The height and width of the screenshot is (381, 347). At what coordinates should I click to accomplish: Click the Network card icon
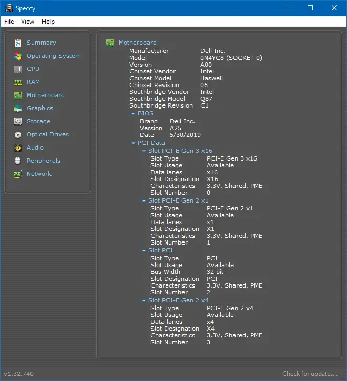18,174
